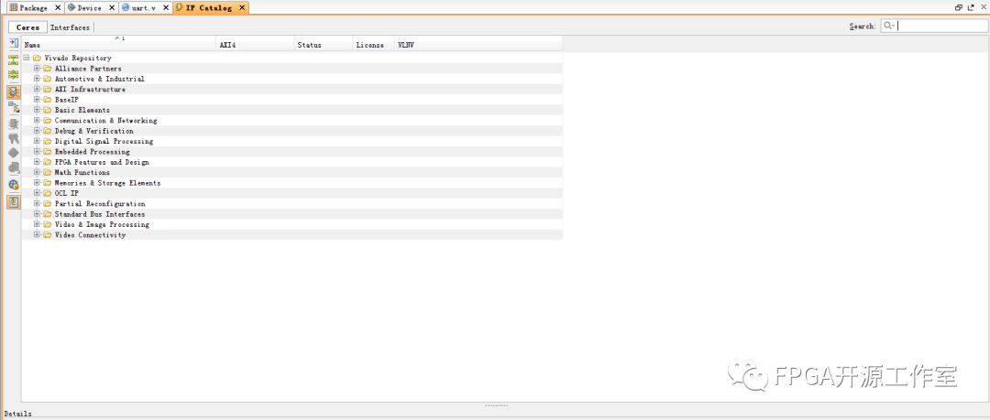990x420 pixels.
Task: Open the Interfaces tab
Action: point(70,27)
